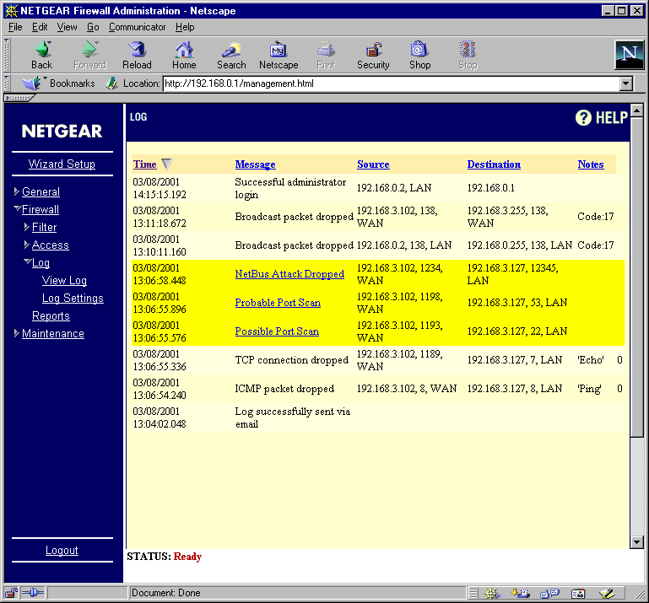Open the Search toolbar icon
The image size is (649, 603).
pyautogui.click(x=231, y=50)
